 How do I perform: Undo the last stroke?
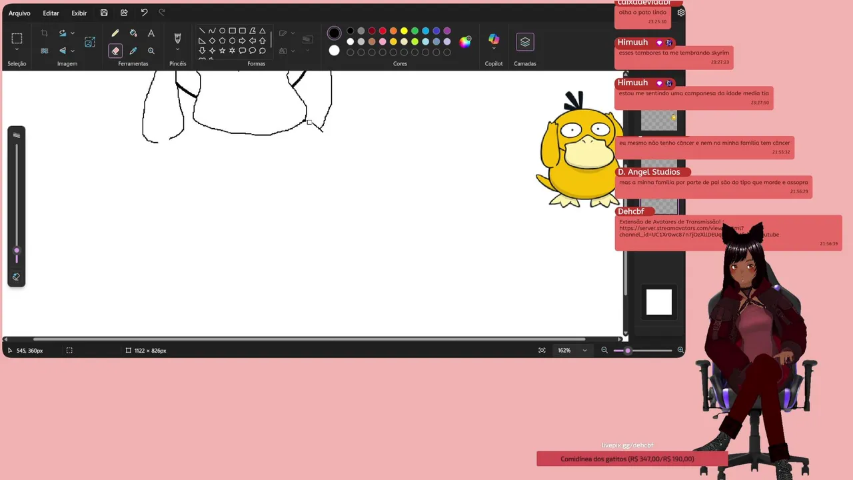[x=144, y=13]
